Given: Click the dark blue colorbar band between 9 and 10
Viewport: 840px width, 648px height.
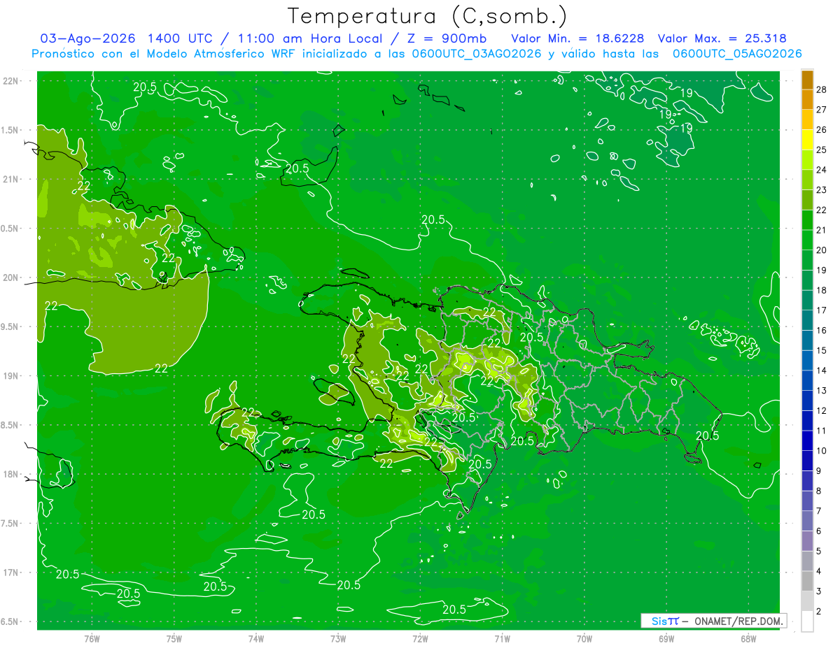Looking at the screenshot, I should pos(807,461).
